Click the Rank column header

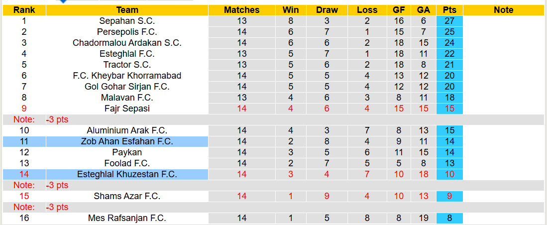coord(24,10)
